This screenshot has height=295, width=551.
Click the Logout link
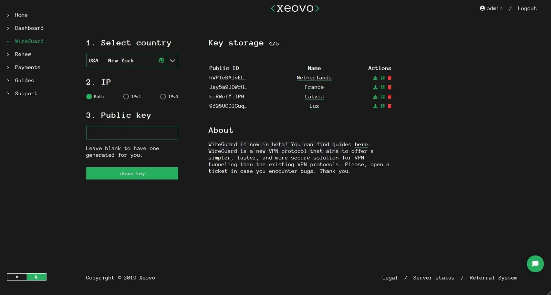click(x=527, y=8)
